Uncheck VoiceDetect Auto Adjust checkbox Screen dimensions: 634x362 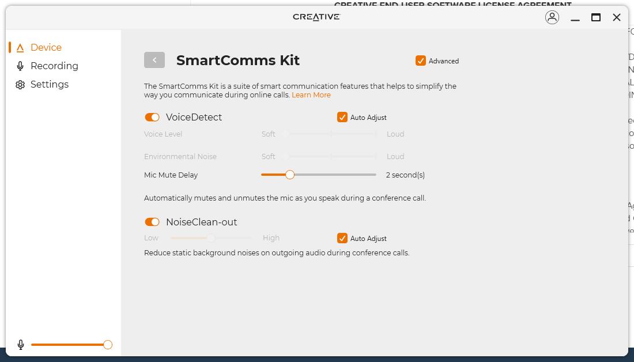[342, 117]
